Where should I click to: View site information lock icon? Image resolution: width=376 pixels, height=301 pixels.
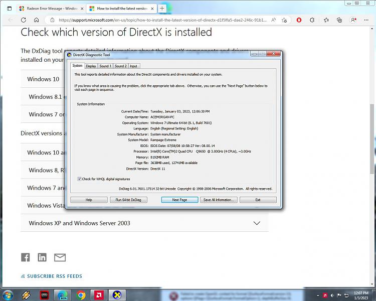click(x=52, y=20)
